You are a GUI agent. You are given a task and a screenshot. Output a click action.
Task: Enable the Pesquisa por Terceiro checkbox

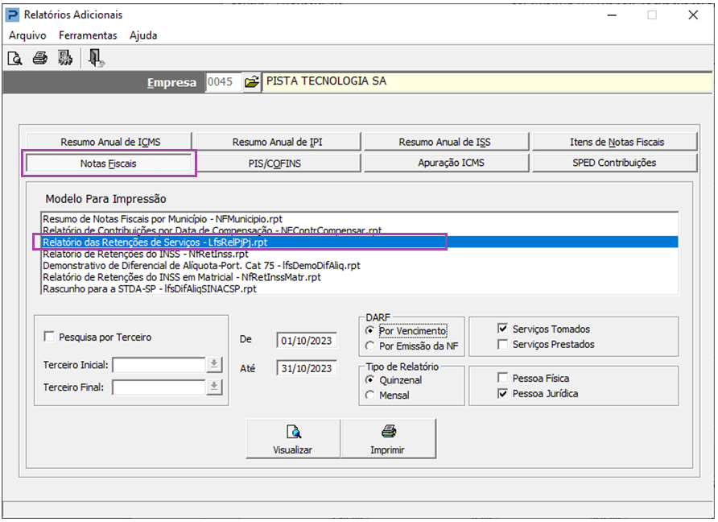pyautogui.click(x=50, y=338)
